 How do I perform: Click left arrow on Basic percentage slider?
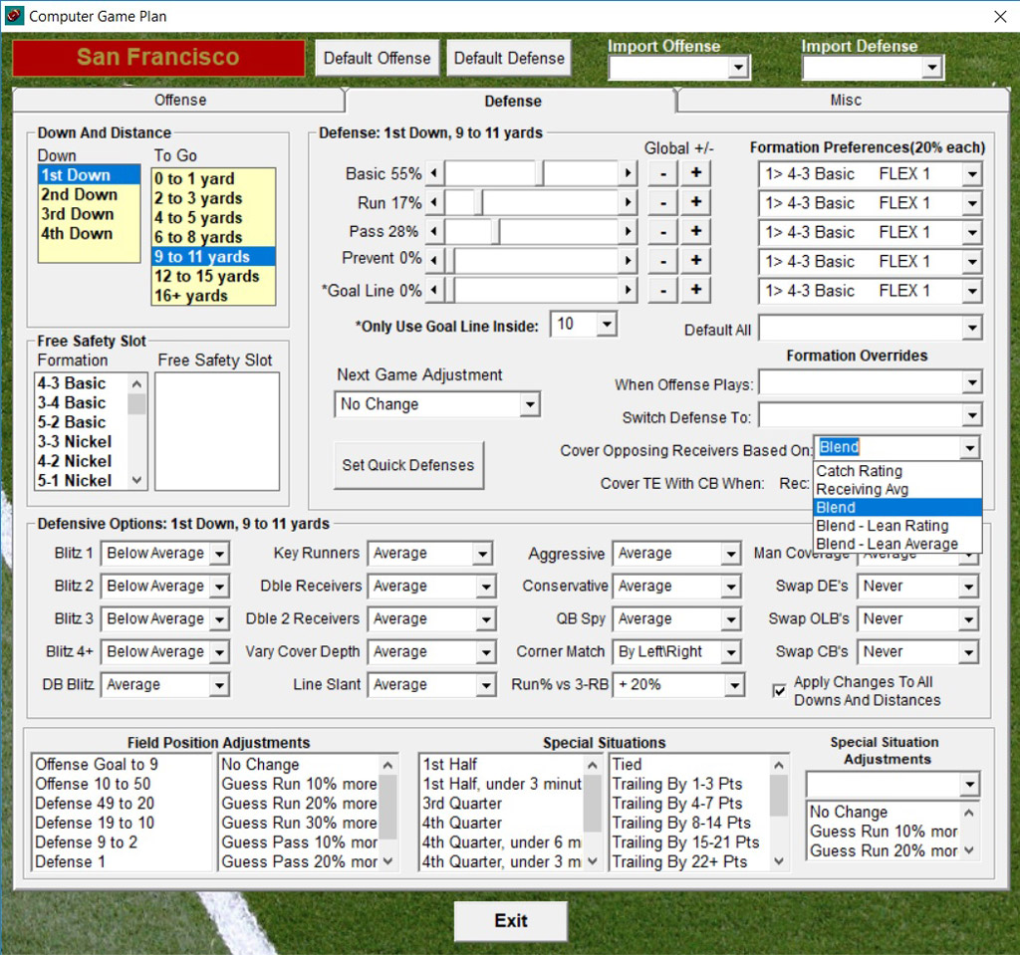tap(434, 173)
